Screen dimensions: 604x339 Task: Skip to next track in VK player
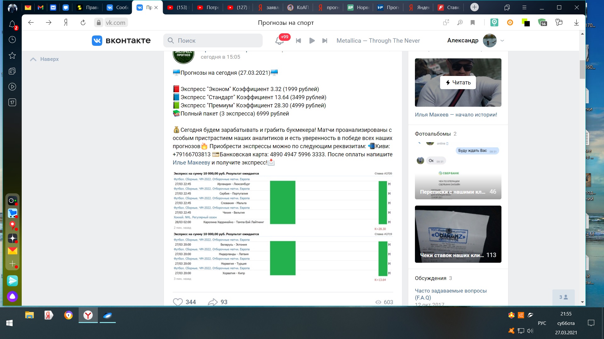pos(325,40)
